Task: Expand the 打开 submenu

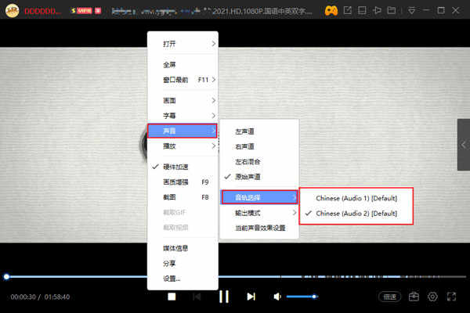Action: click(183, 44)
